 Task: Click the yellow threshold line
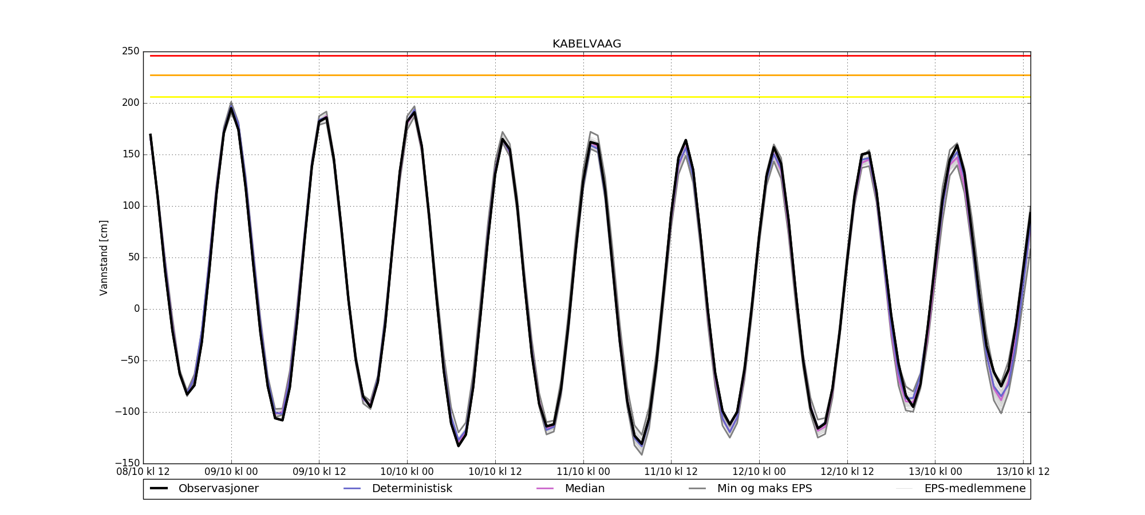pyautogui.click(x=572, y=97)
